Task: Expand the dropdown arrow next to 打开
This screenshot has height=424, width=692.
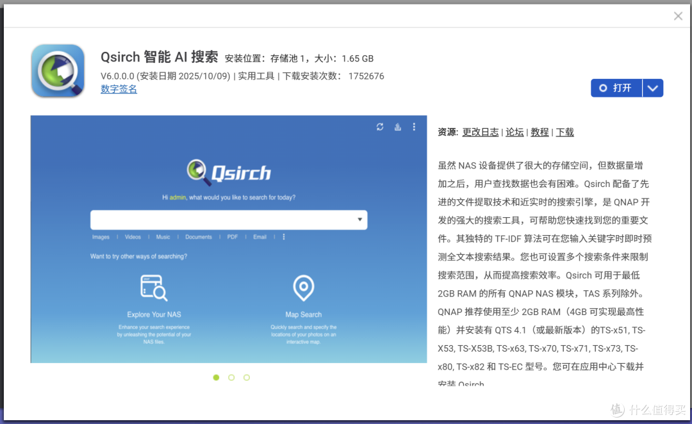Action: (653, 88)
